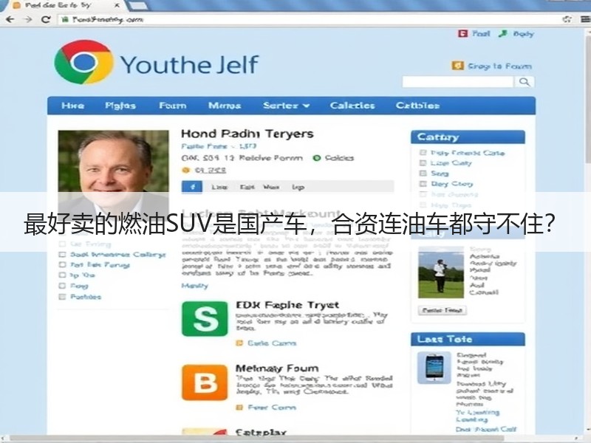
Task: Close the current browser tab
Action: (x=117, y=5)
